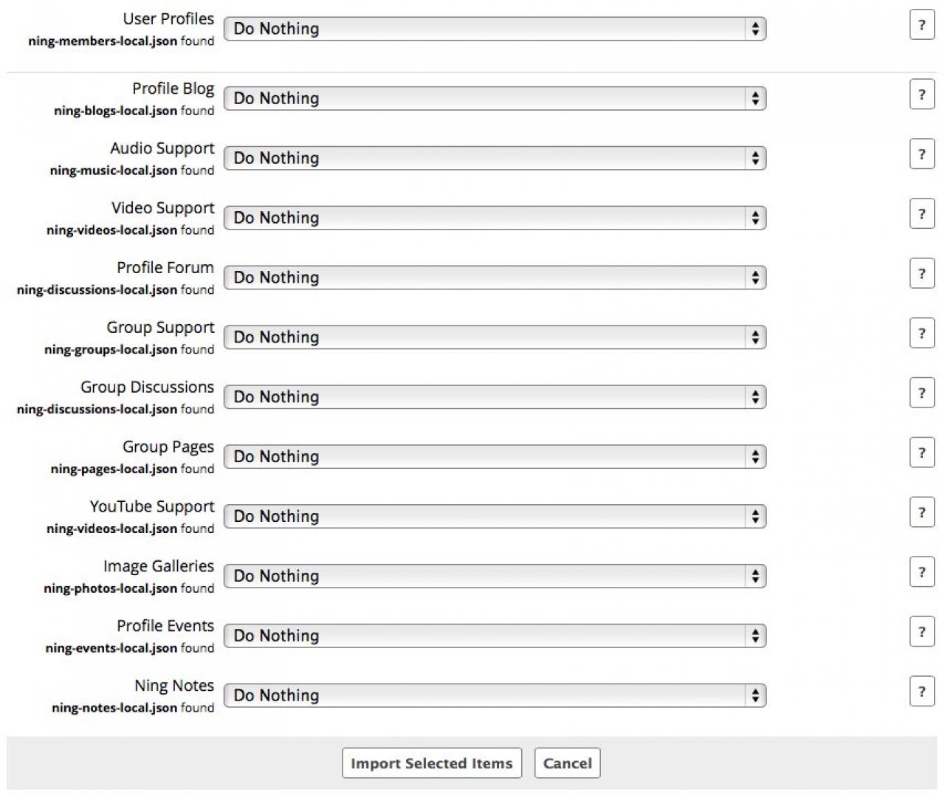
Task: Click the help icon for User Profiles
Action: [x=921, y=25]
